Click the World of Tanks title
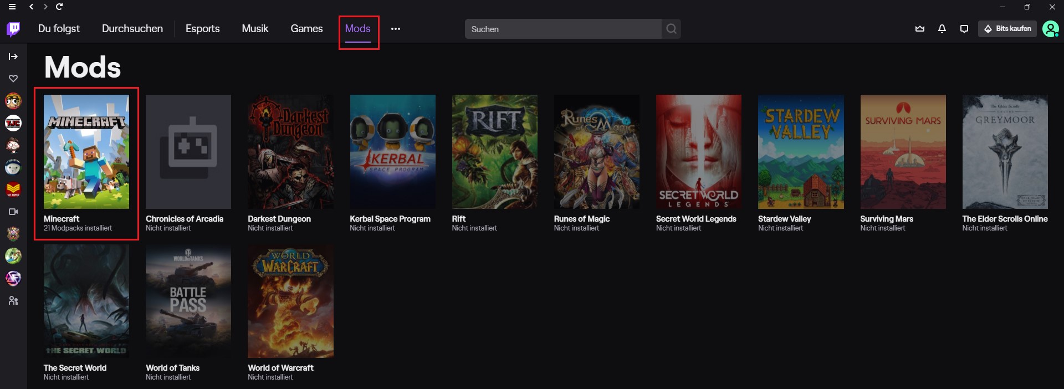This screenshot has height=389, width=1064. coord(172,368)
